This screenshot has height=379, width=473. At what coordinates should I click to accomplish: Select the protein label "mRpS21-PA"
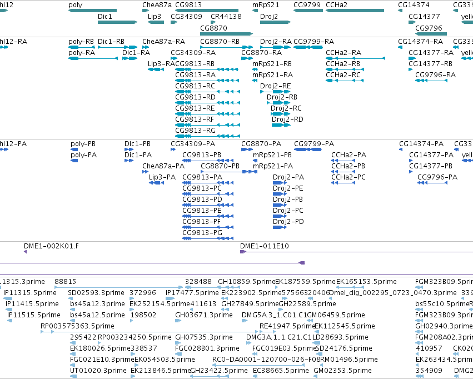[273, 166]
